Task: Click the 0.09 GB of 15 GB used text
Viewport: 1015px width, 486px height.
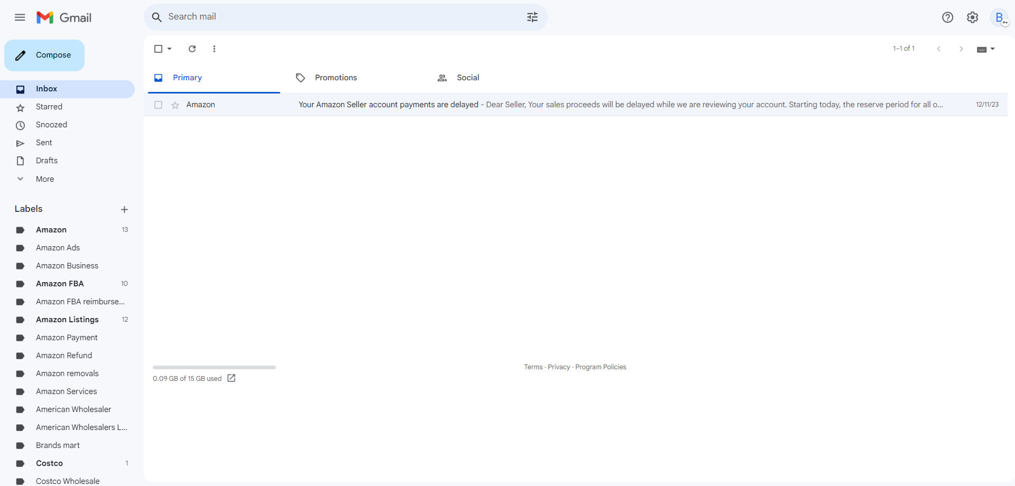Action: (187, 379)
